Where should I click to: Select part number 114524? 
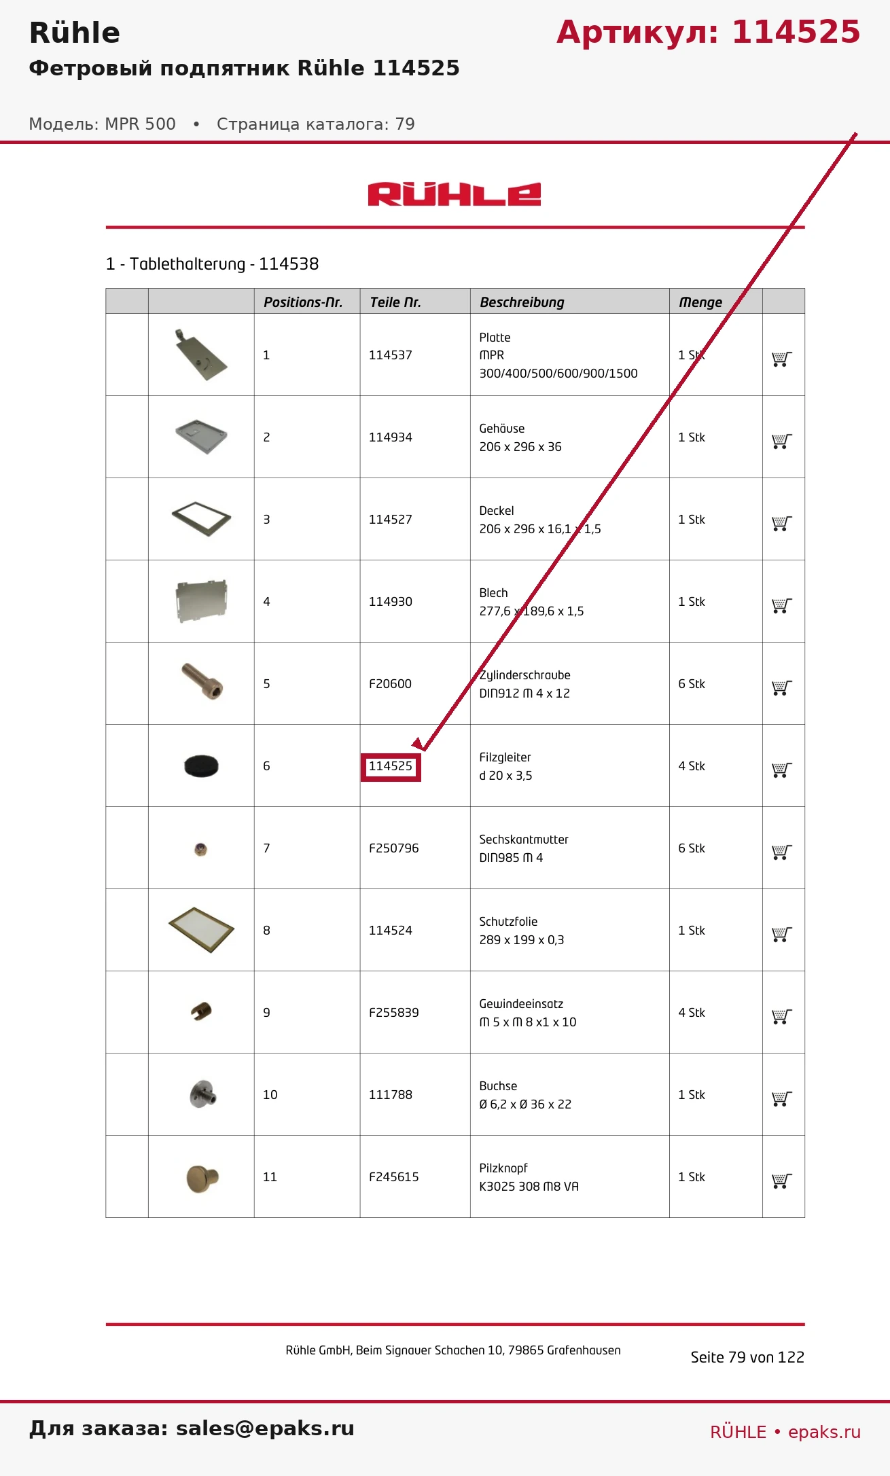tap(391, 930)
